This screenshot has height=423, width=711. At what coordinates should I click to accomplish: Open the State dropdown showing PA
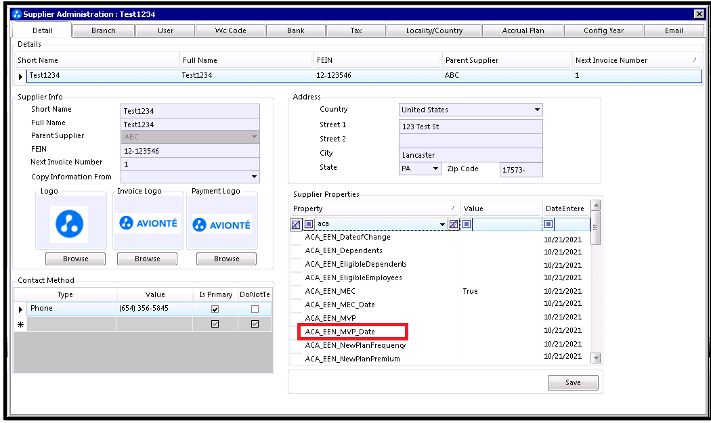click(x=435, y=169)
